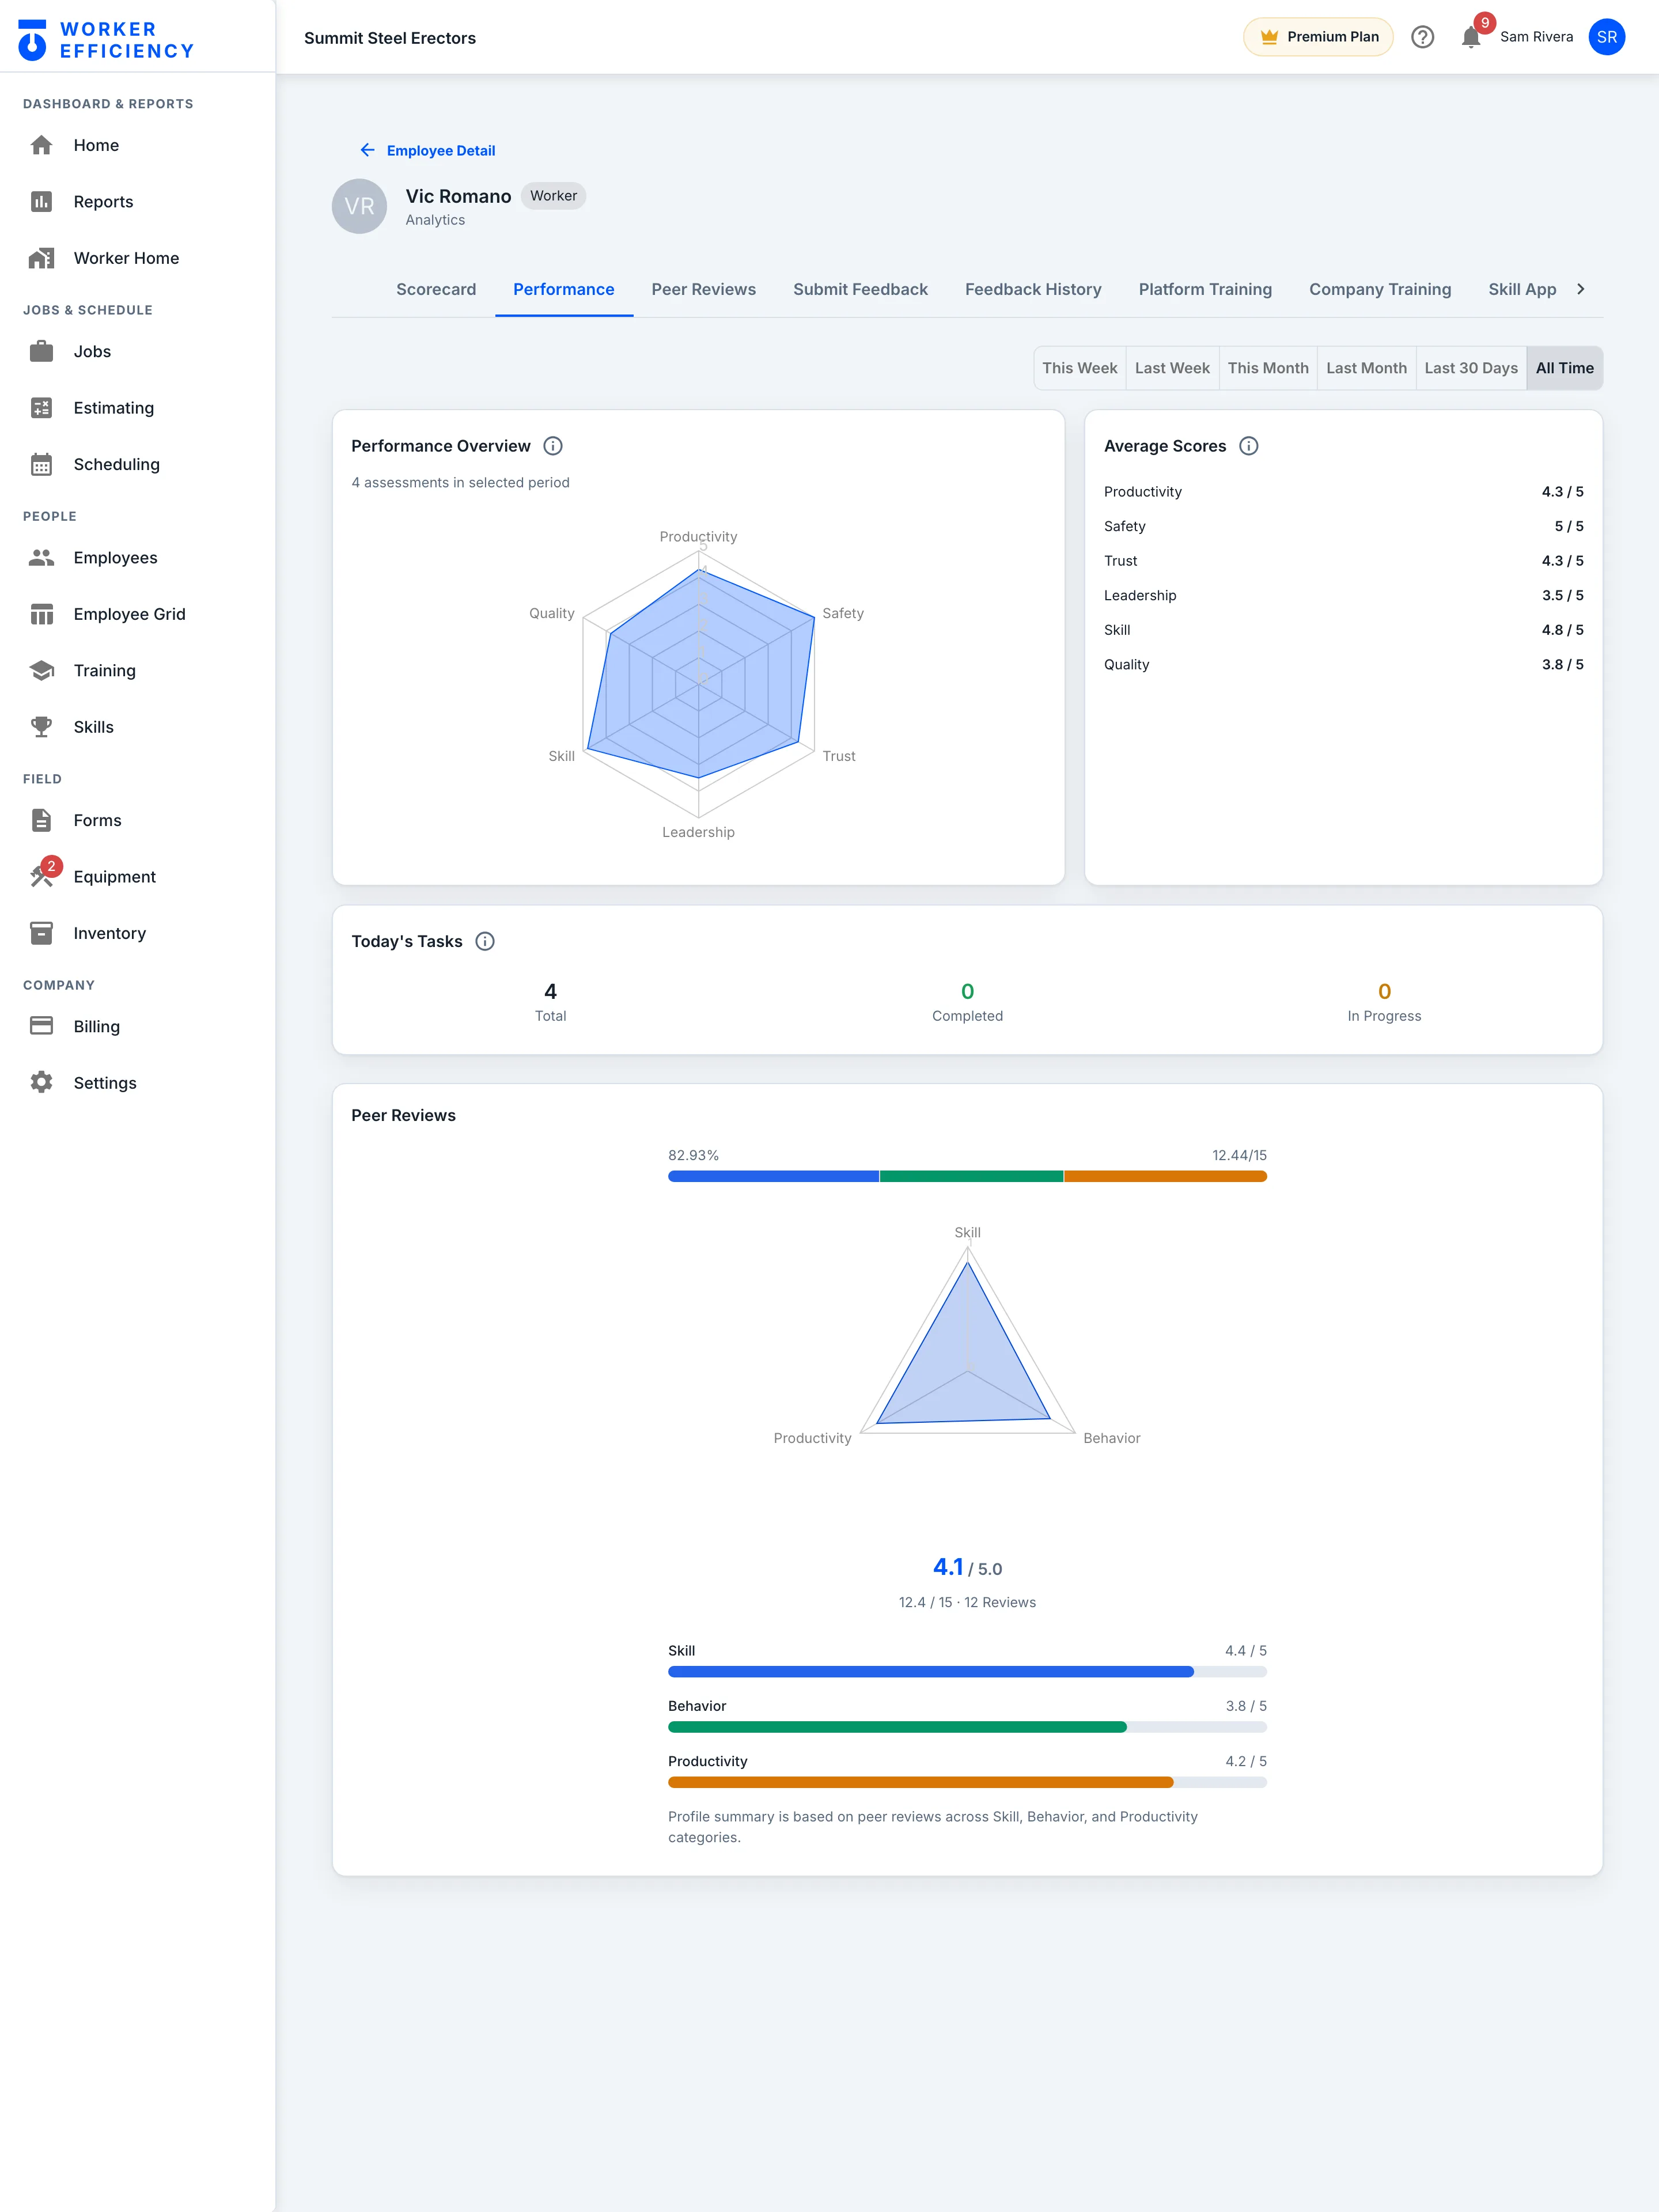Click the Employees people icon
Image resolution: width=1659 pixels, height=2212 pixels.
(41, 558)
